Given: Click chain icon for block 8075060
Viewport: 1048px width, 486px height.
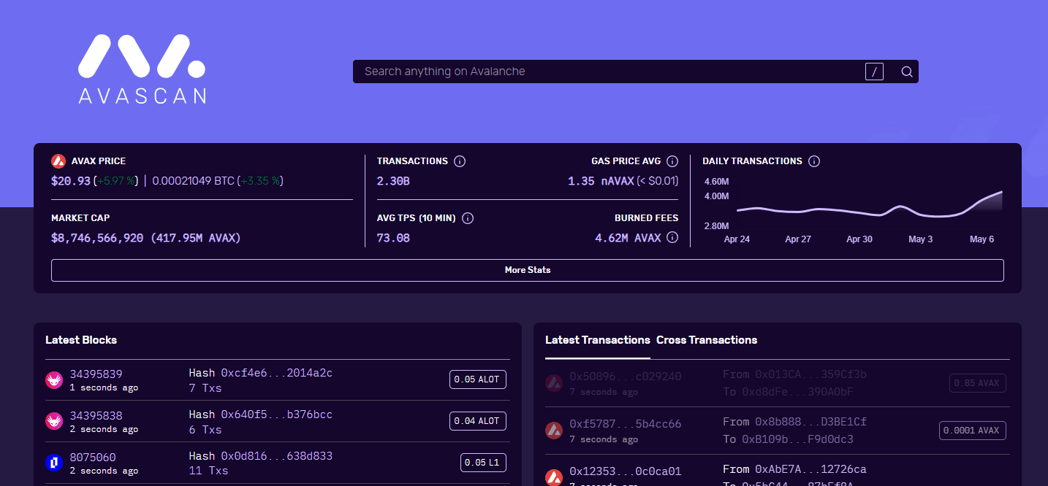Looking at the screenshot, I should 54,462.
